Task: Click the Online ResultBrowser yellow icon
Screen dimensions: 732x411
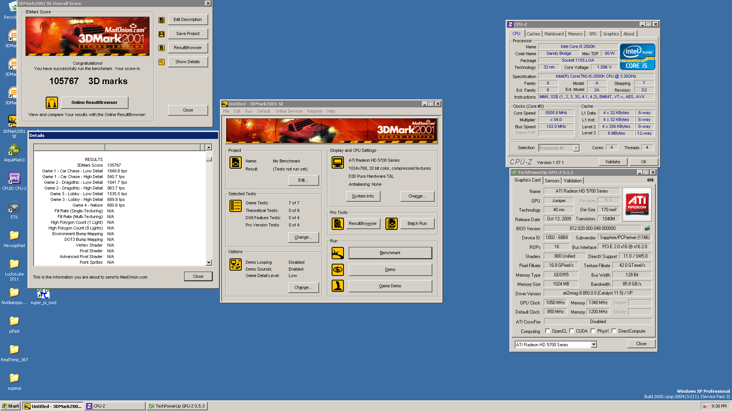Action: pos(52,103)
